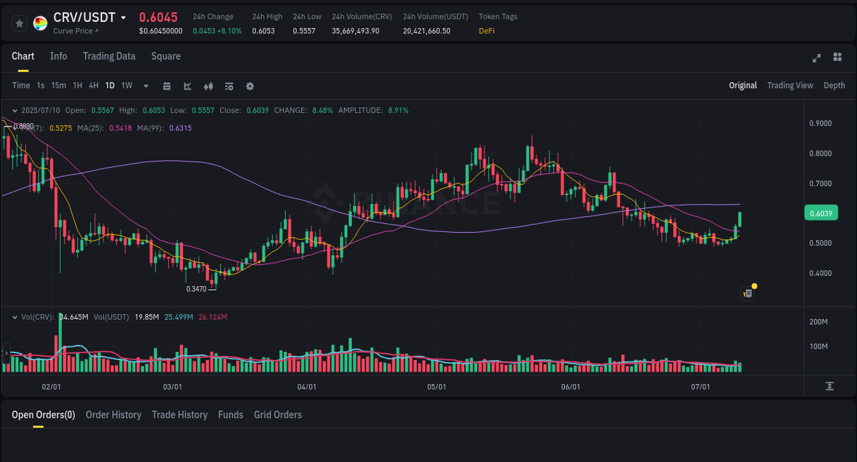Open the gear settings icon above the chart
This screenshot has height=462, width=857.
pos(250,86)
